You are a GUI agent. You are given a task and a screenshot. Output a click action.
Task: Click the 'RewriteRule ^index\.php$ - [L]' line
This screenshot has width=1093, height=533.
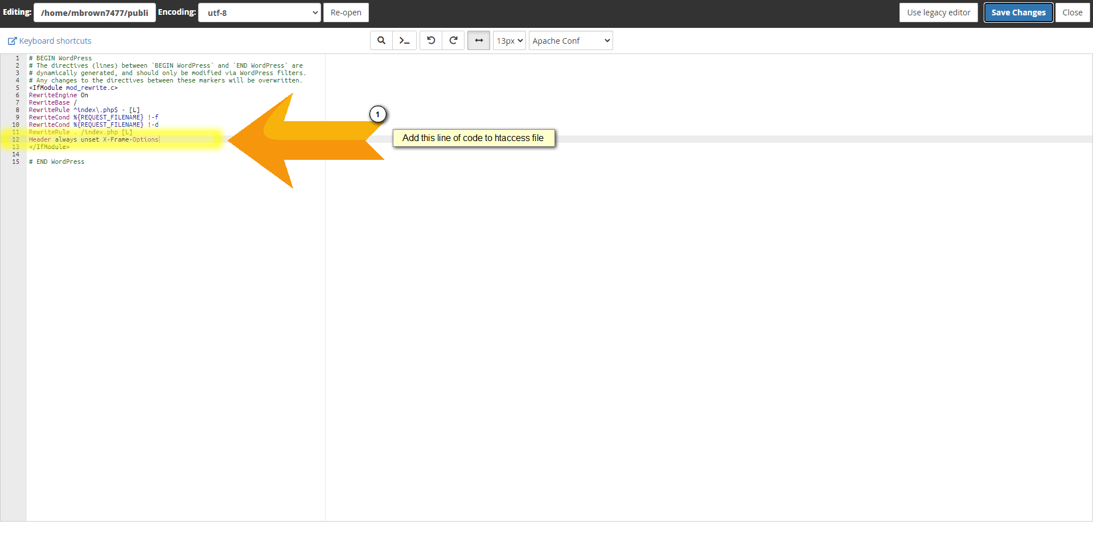tap(84, 110)
